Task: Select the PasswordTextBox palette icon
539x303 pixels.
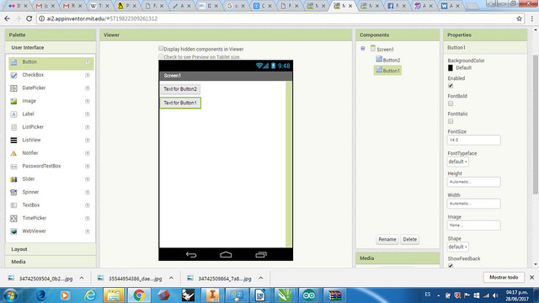Action: (x=13, y=167)
